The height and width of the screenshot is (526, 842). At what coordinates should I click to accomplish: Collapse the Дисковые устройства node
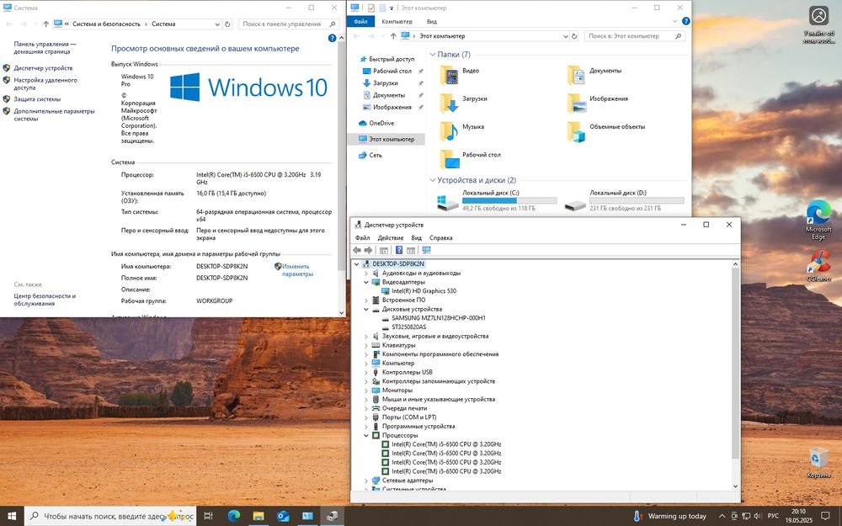[367, 309]
